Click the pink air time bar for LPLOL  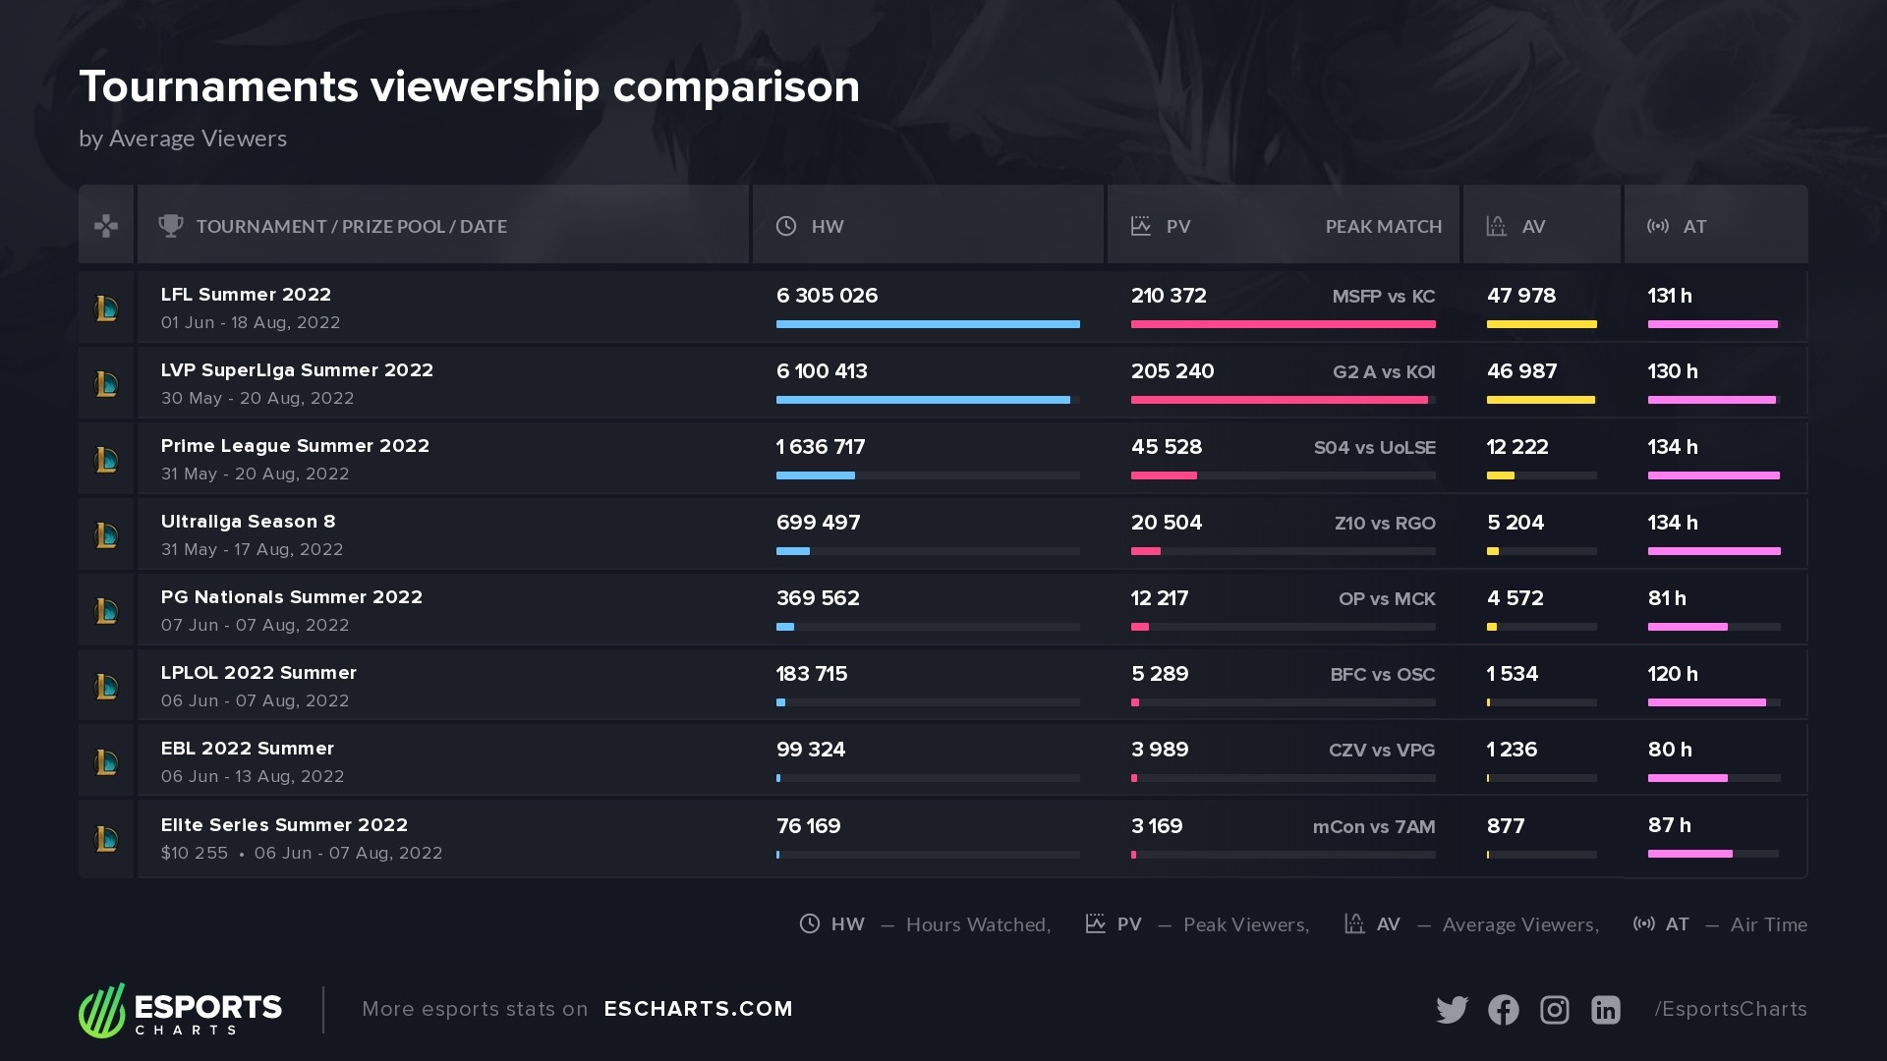1706,702
